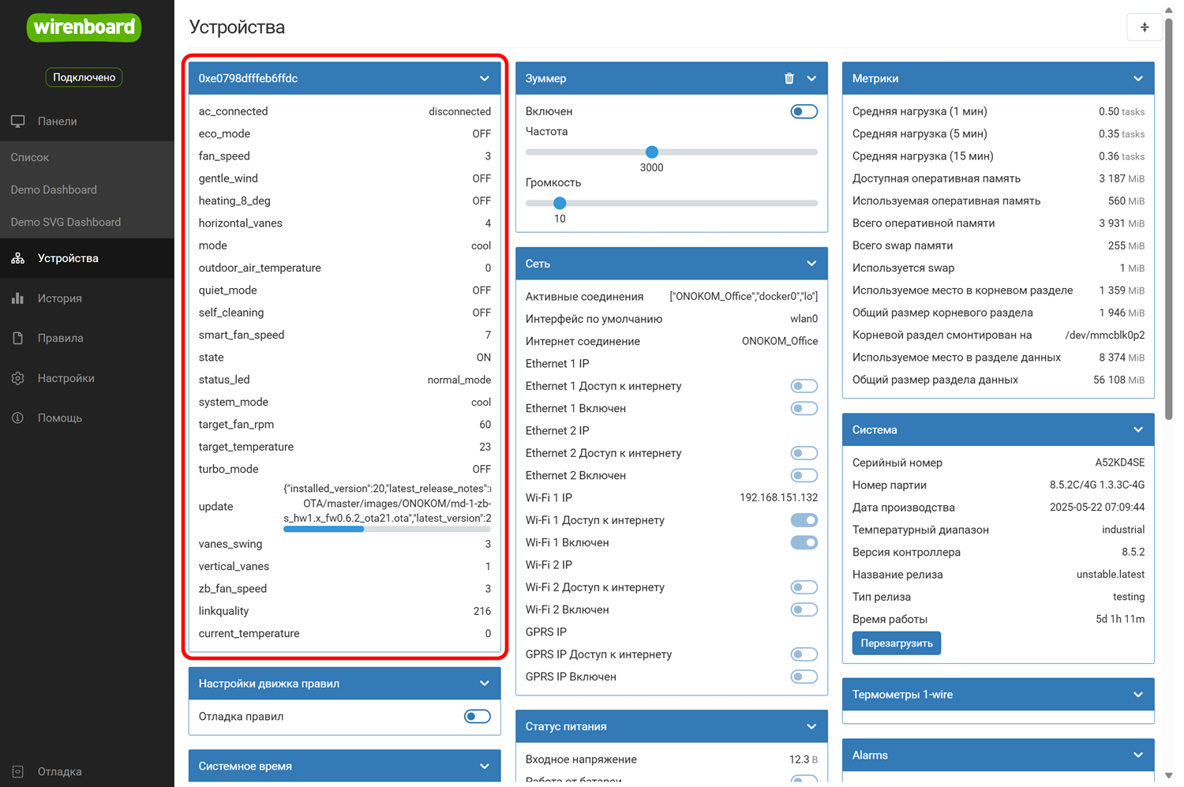Collapse the Сеть panel chevron
Screen dimensions: 1184x787
point(811,264)
